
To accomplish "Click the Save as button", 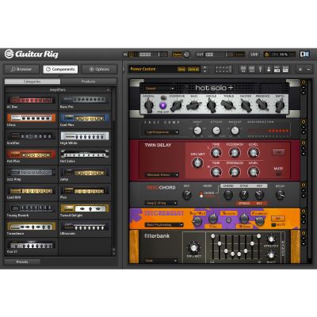I will pyautogui.click(x=193, y=69).
